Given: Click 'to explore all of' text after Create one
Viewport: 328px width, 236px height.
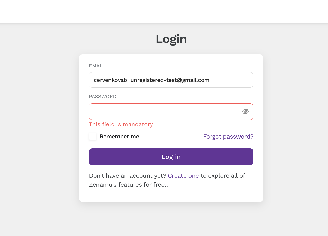Looking at the screenshot, I should (223, 176).
